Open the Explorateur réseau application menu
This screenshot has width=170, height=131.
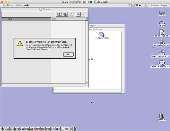point(156,5)
